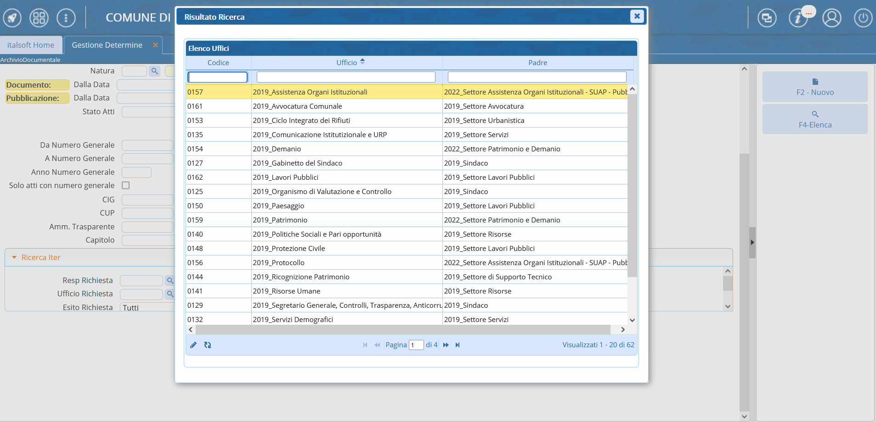Switch to italsoft Home tab
Image resolution: width=876 pixels, height=422 pixels.
pyautogui.click(x=31, y=45)
